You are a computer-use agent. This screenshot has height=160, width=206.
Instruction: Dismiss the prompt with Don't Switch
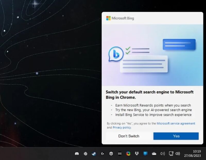coord(129,136)
